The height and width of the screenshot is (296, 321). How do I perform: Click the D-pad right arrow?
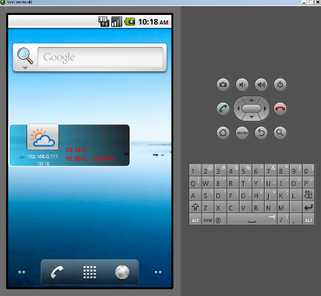point(265,109)
